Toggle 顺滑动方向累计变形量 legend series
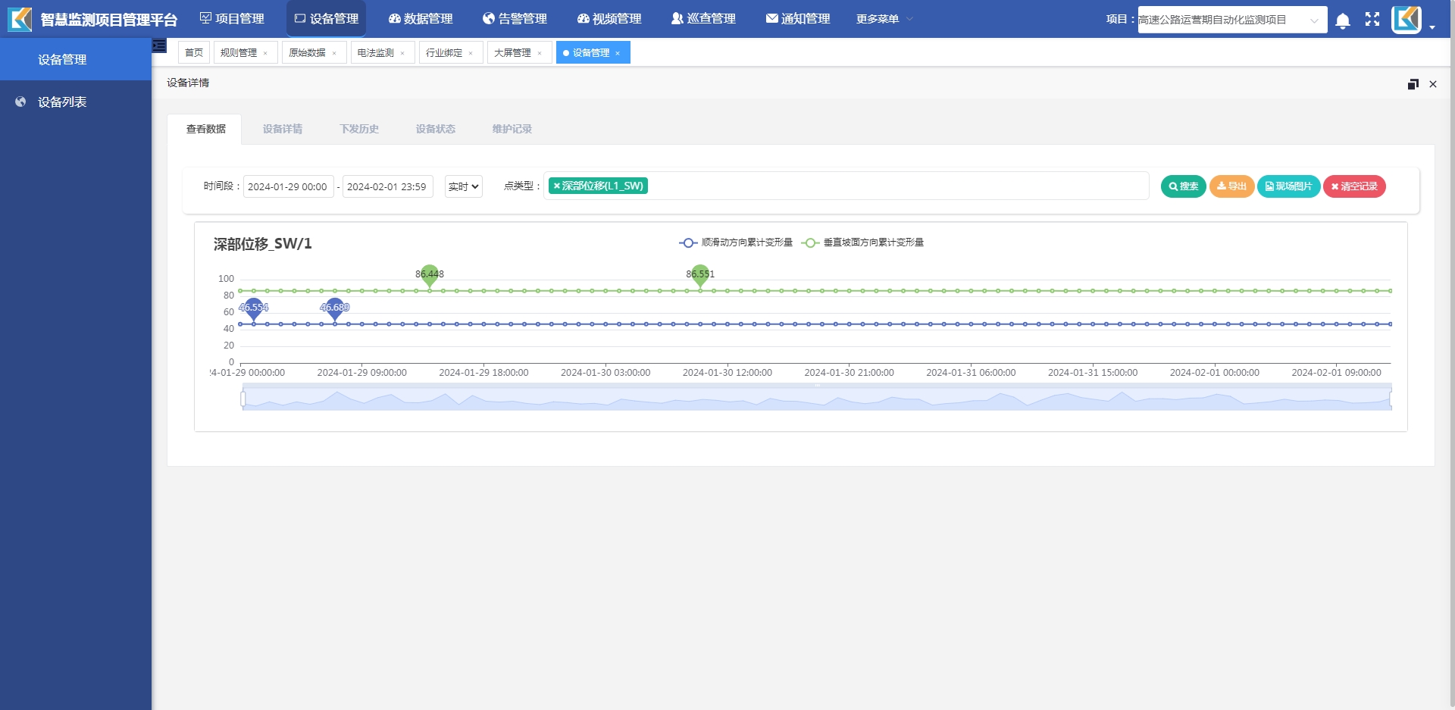Screen dimensions: 1455x710 coord(736,242)
